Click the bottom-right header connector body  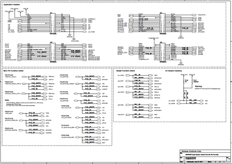(x=162, y=52)
